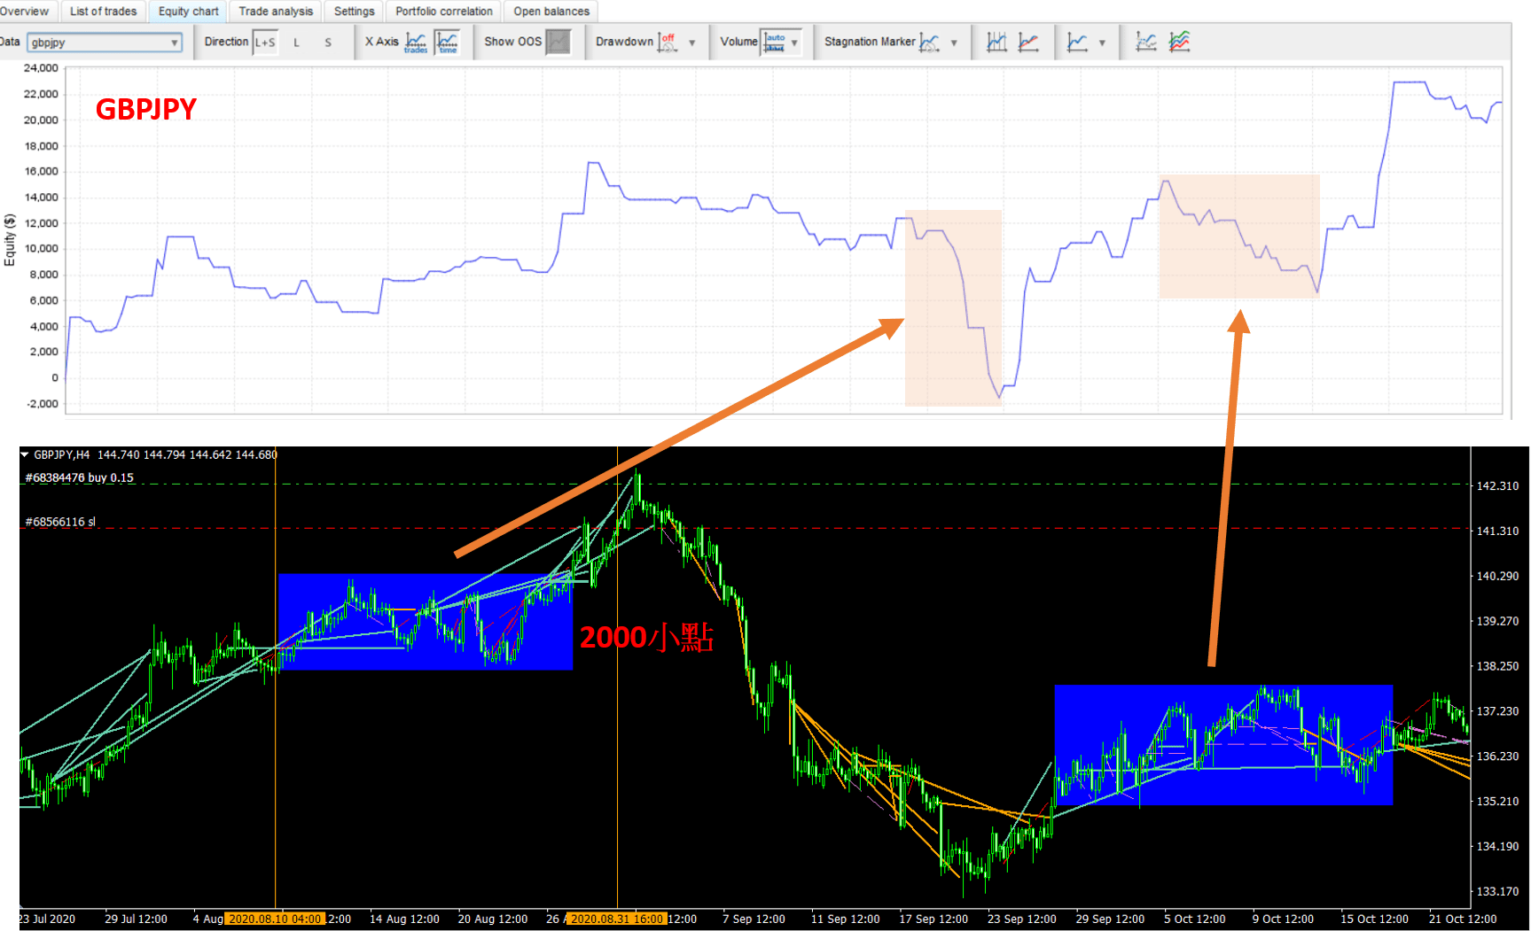This screenshot has height=931, width=1531.
Task: Click the Drawdown off icon
Action: pos(668,42)
